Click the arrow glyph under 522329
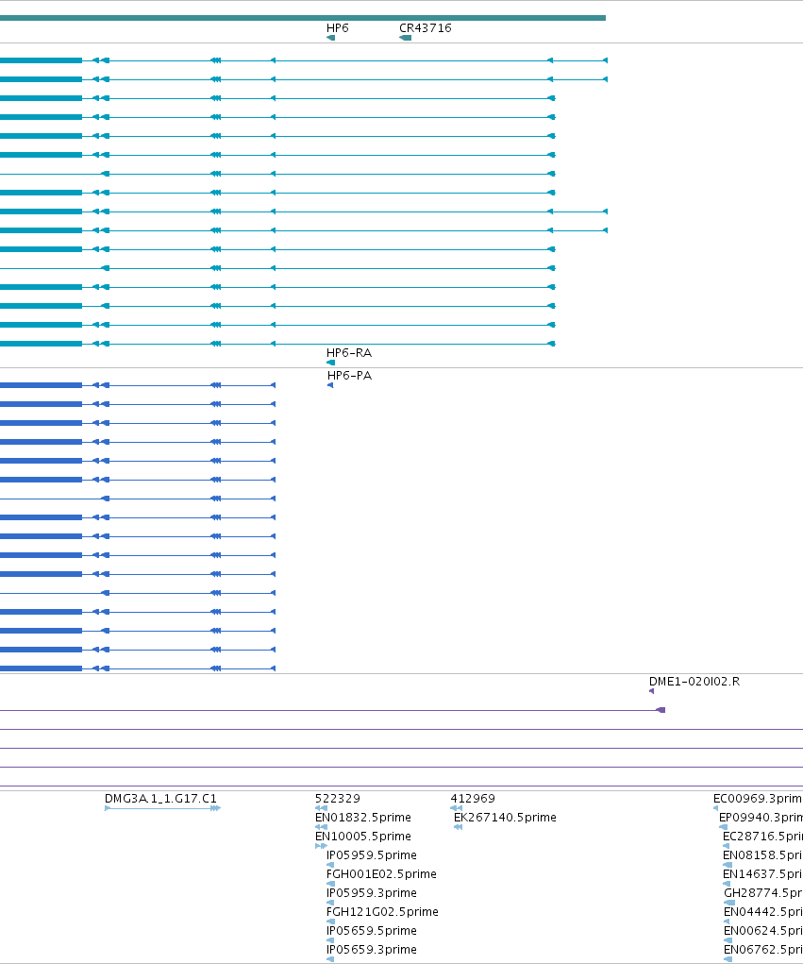Viewport: 803px width, 964px height. pos(321,808)
